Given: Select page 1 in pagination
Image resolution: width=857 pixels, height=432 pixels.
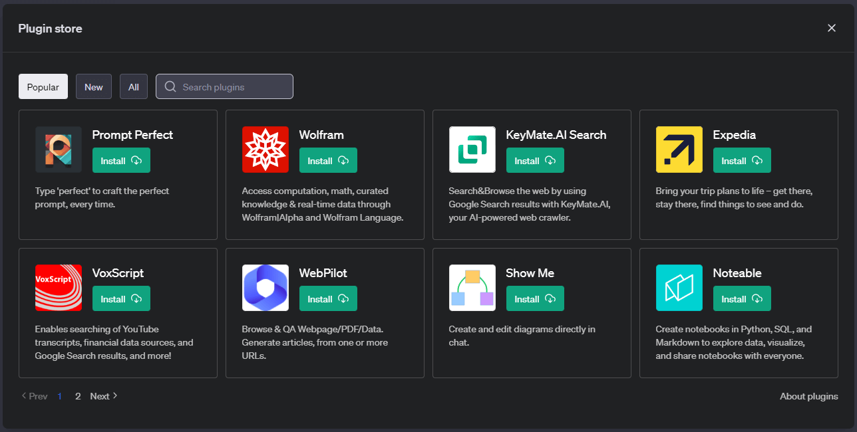Looking at the screenshot, I should coord(60,396).
